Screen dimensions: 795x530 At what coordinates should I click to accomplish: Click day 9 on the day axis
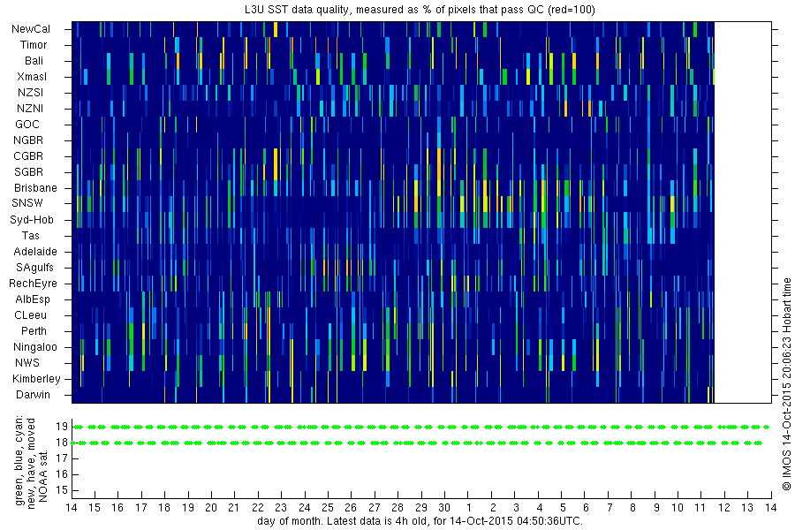pos(656,508)
